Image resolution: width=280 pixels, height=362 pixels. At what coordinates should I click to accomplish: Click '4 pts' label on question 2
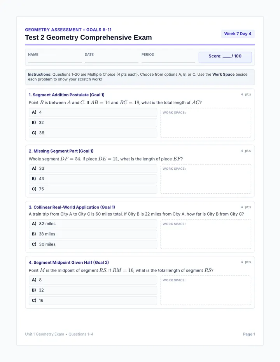pos(246,151)
